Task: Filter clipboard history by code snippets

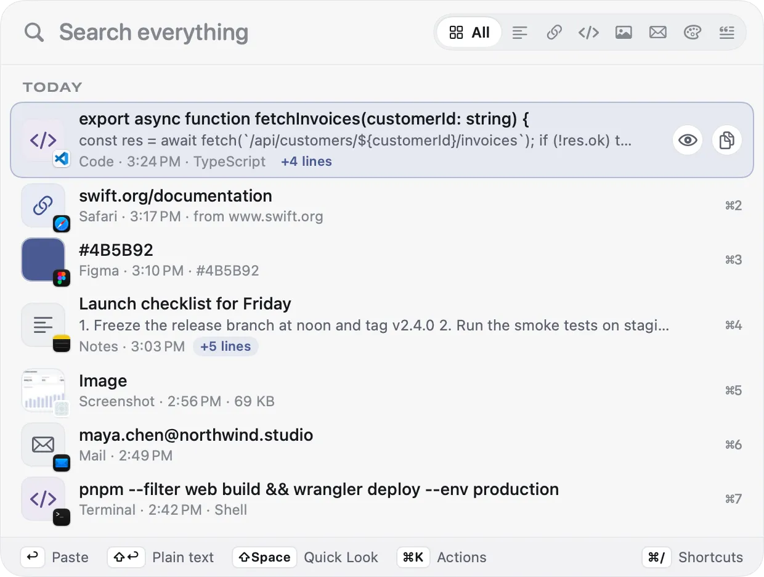Action: click(x=589, y=32)
